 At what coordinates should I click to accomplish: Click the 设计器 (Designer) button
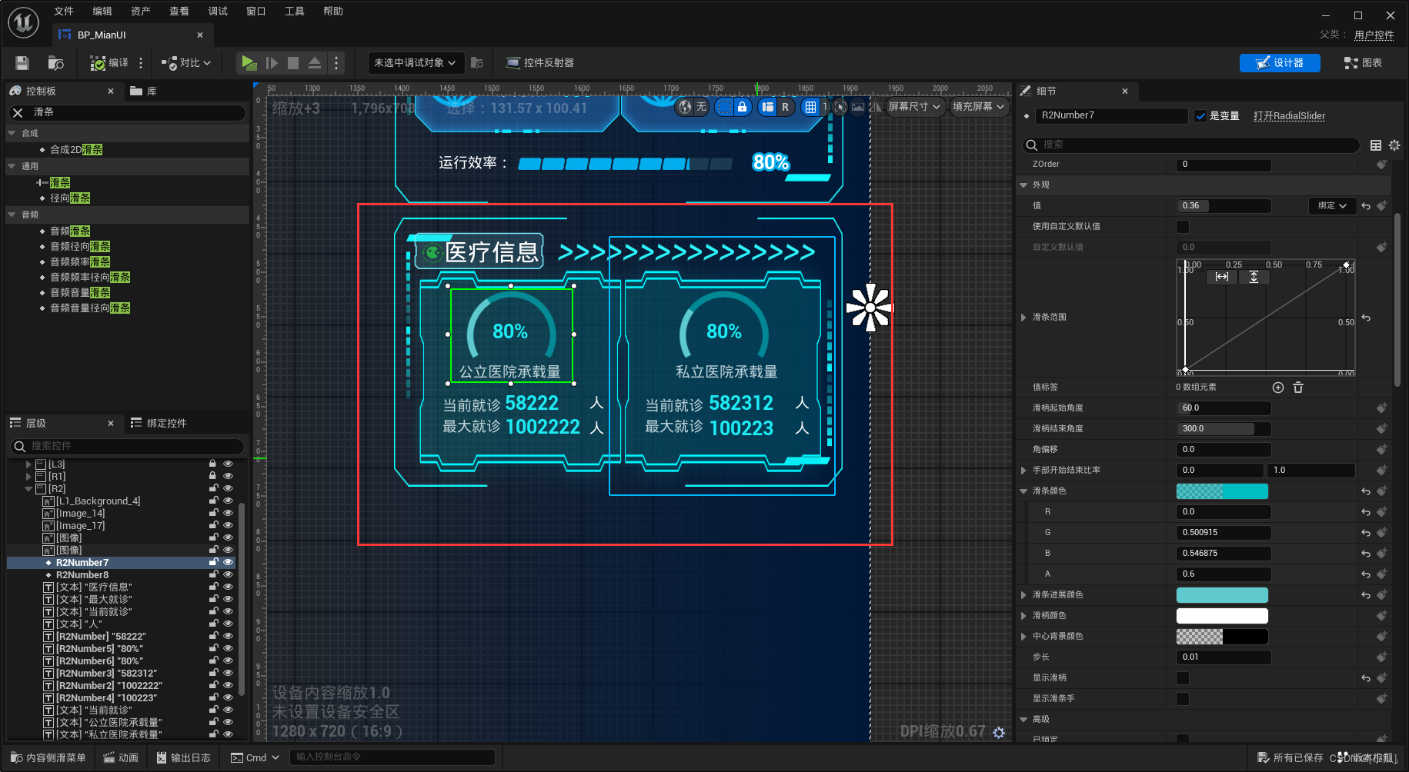tap(1280, 62)
